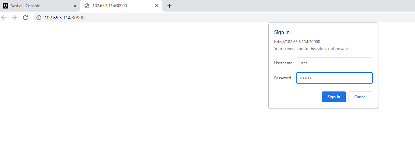Submit credentials with the Sign in button

tap(334, 97)
